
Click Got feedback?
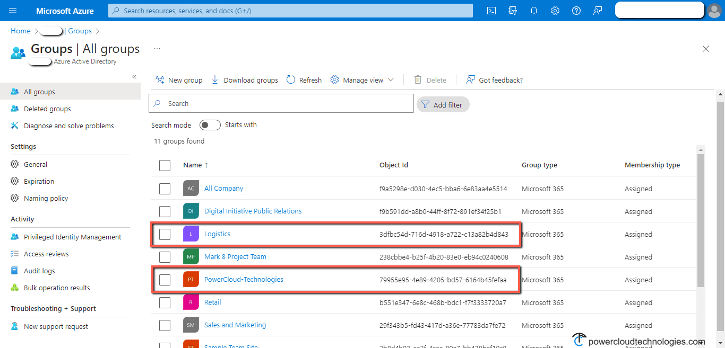pos(494,80)
